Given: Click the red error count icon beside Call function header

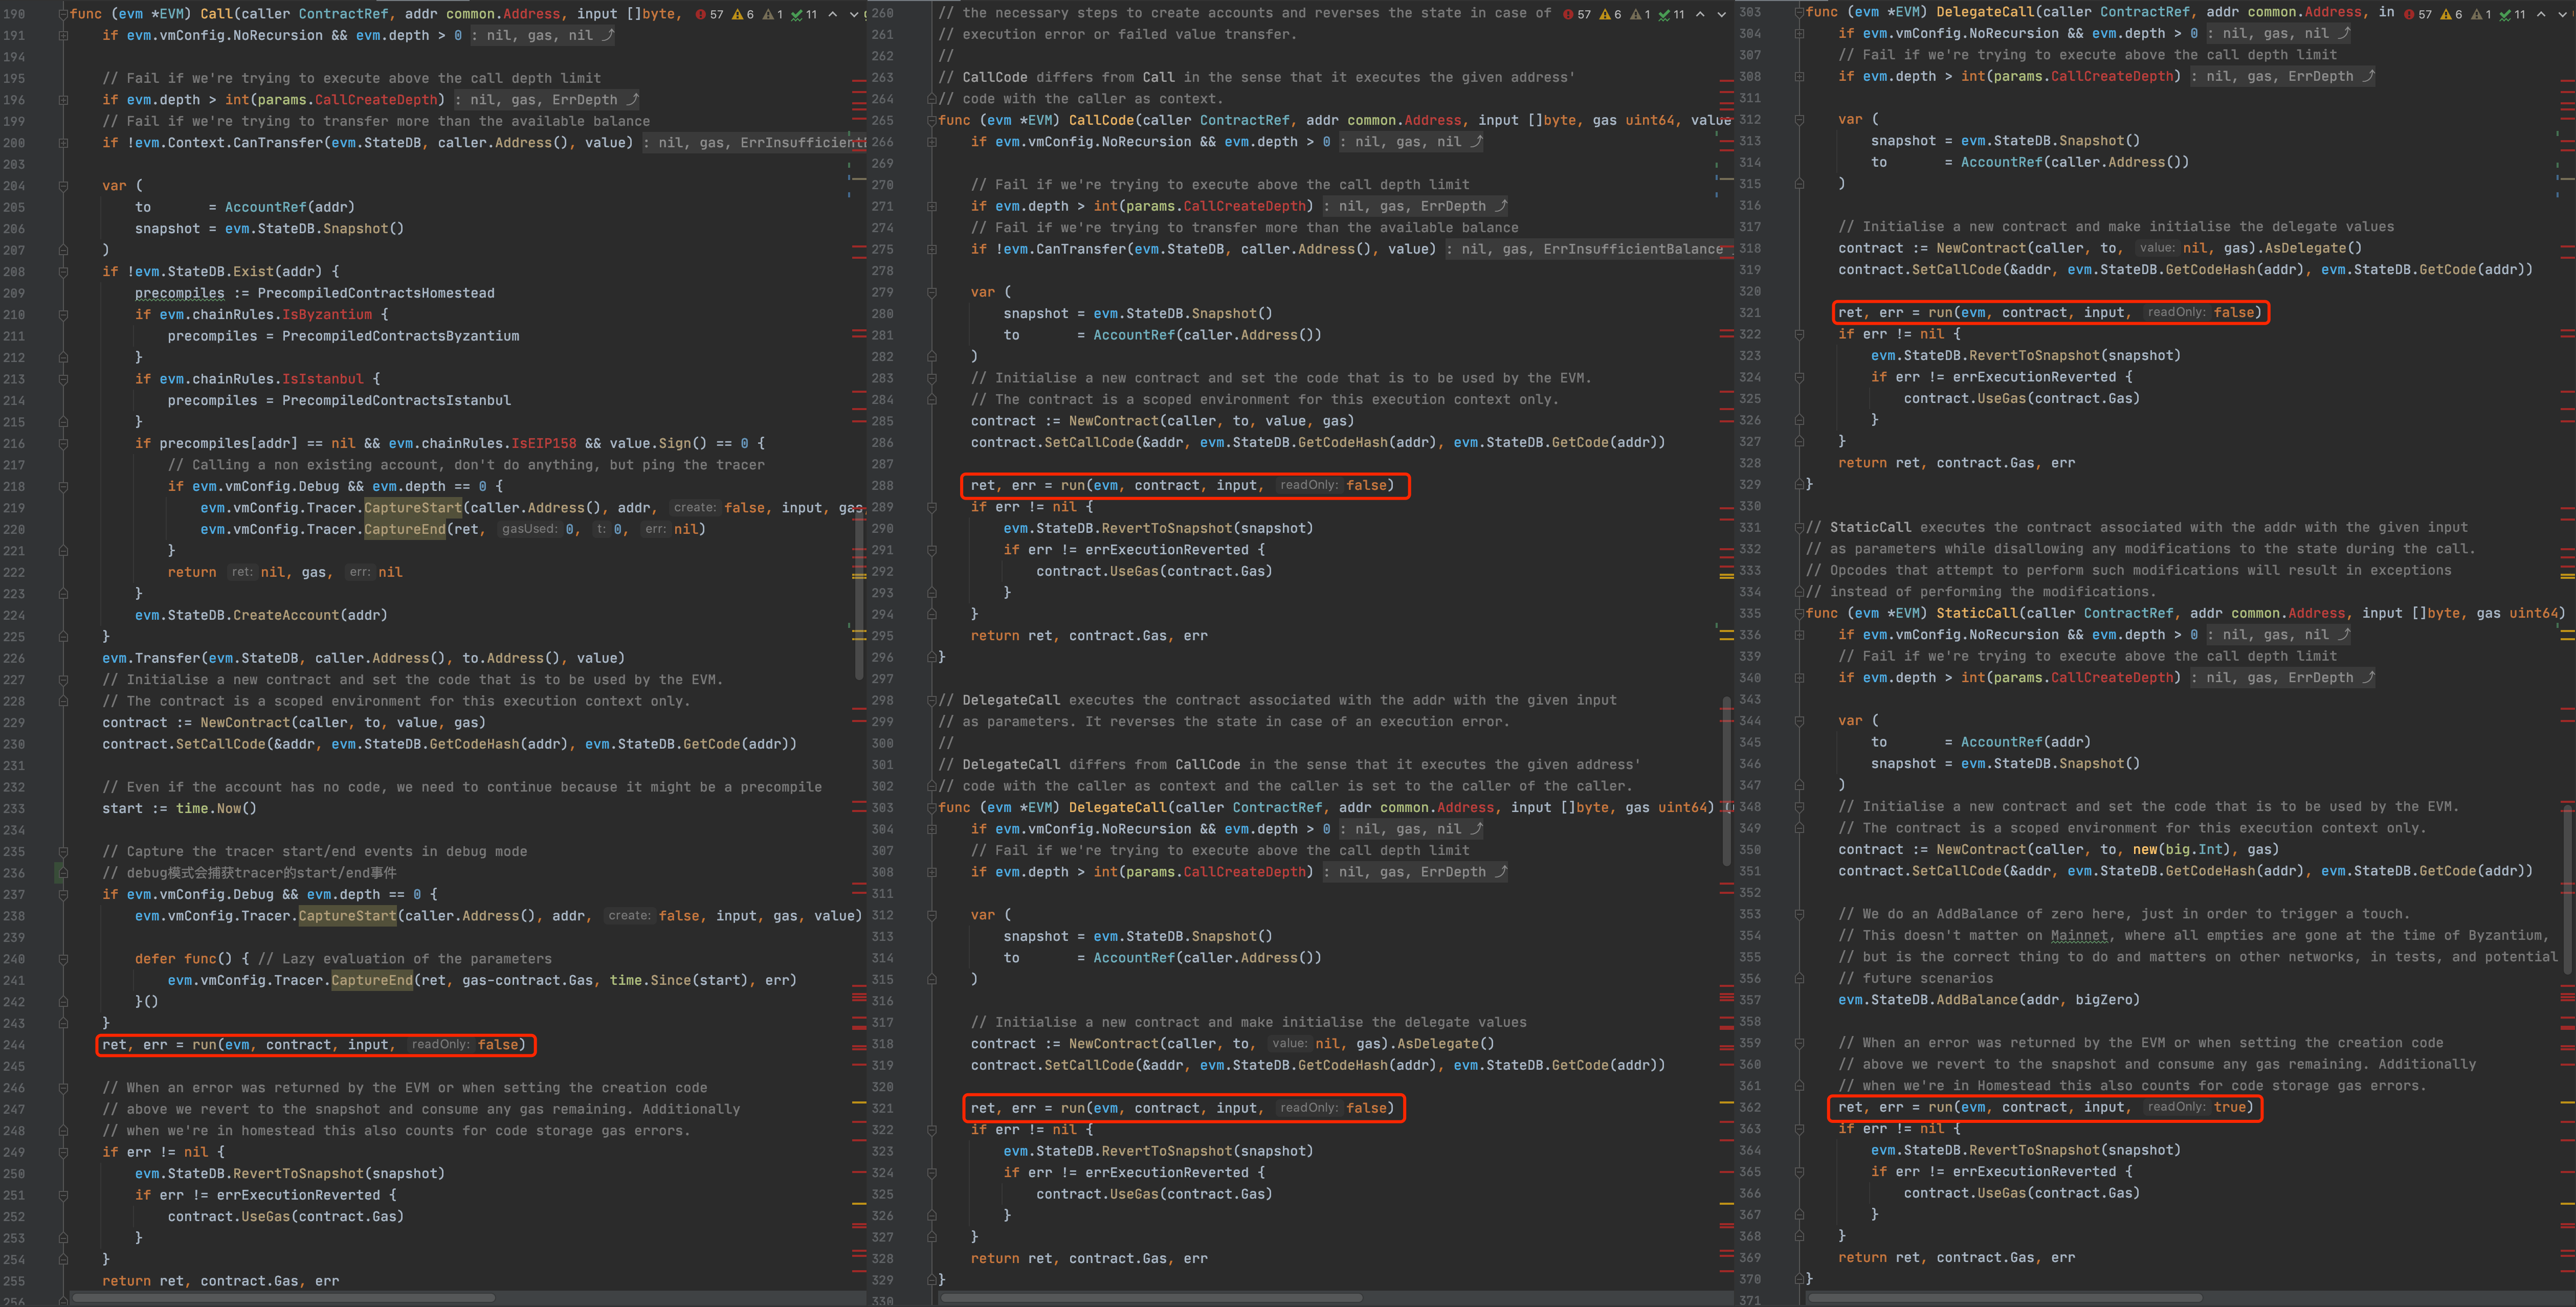Looking at the screenshot, I should pyautogui.click(x=701, y=14).
